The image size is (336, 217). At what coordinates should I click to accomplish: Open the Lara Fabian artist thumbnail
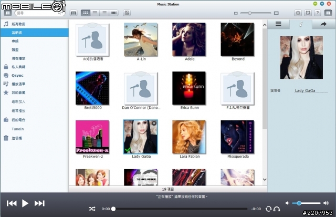point(189,137)
